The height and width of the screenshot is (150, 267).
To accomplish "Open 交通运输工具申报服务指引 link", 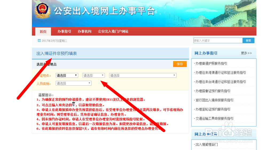I will point(214,118).
